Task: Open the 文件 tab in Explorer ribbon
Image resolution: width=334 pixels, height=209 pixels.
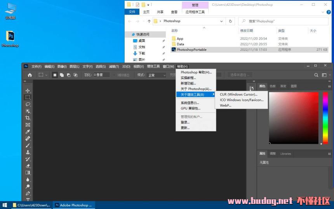Action: [132, 12]
